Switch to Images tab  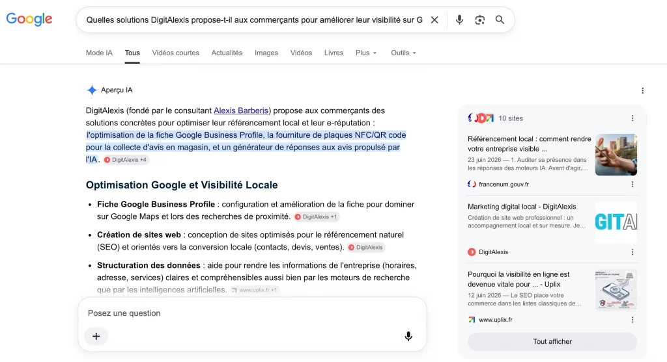click(266, 53)
